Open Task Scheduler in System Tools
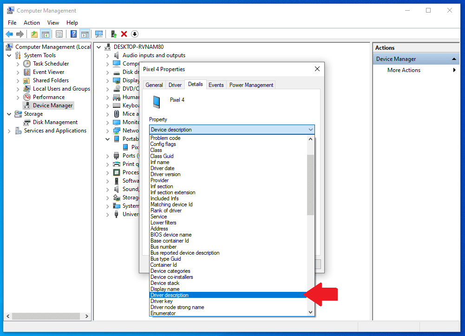The height and width of the screenshot is (336, 465). click(x=51, y=64)
